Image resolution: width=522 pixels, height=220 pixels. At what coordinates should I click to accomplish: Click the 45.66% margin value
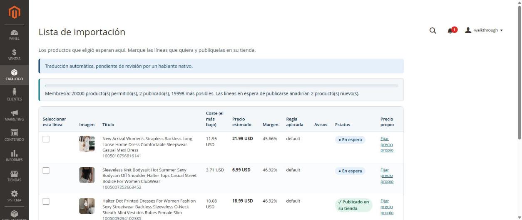(x=270, y=139)
